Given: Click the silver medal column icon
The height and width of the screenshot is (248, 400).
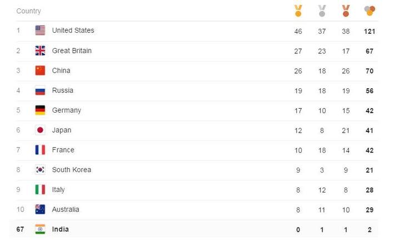Looking at the screenshot, I should 322,11.
